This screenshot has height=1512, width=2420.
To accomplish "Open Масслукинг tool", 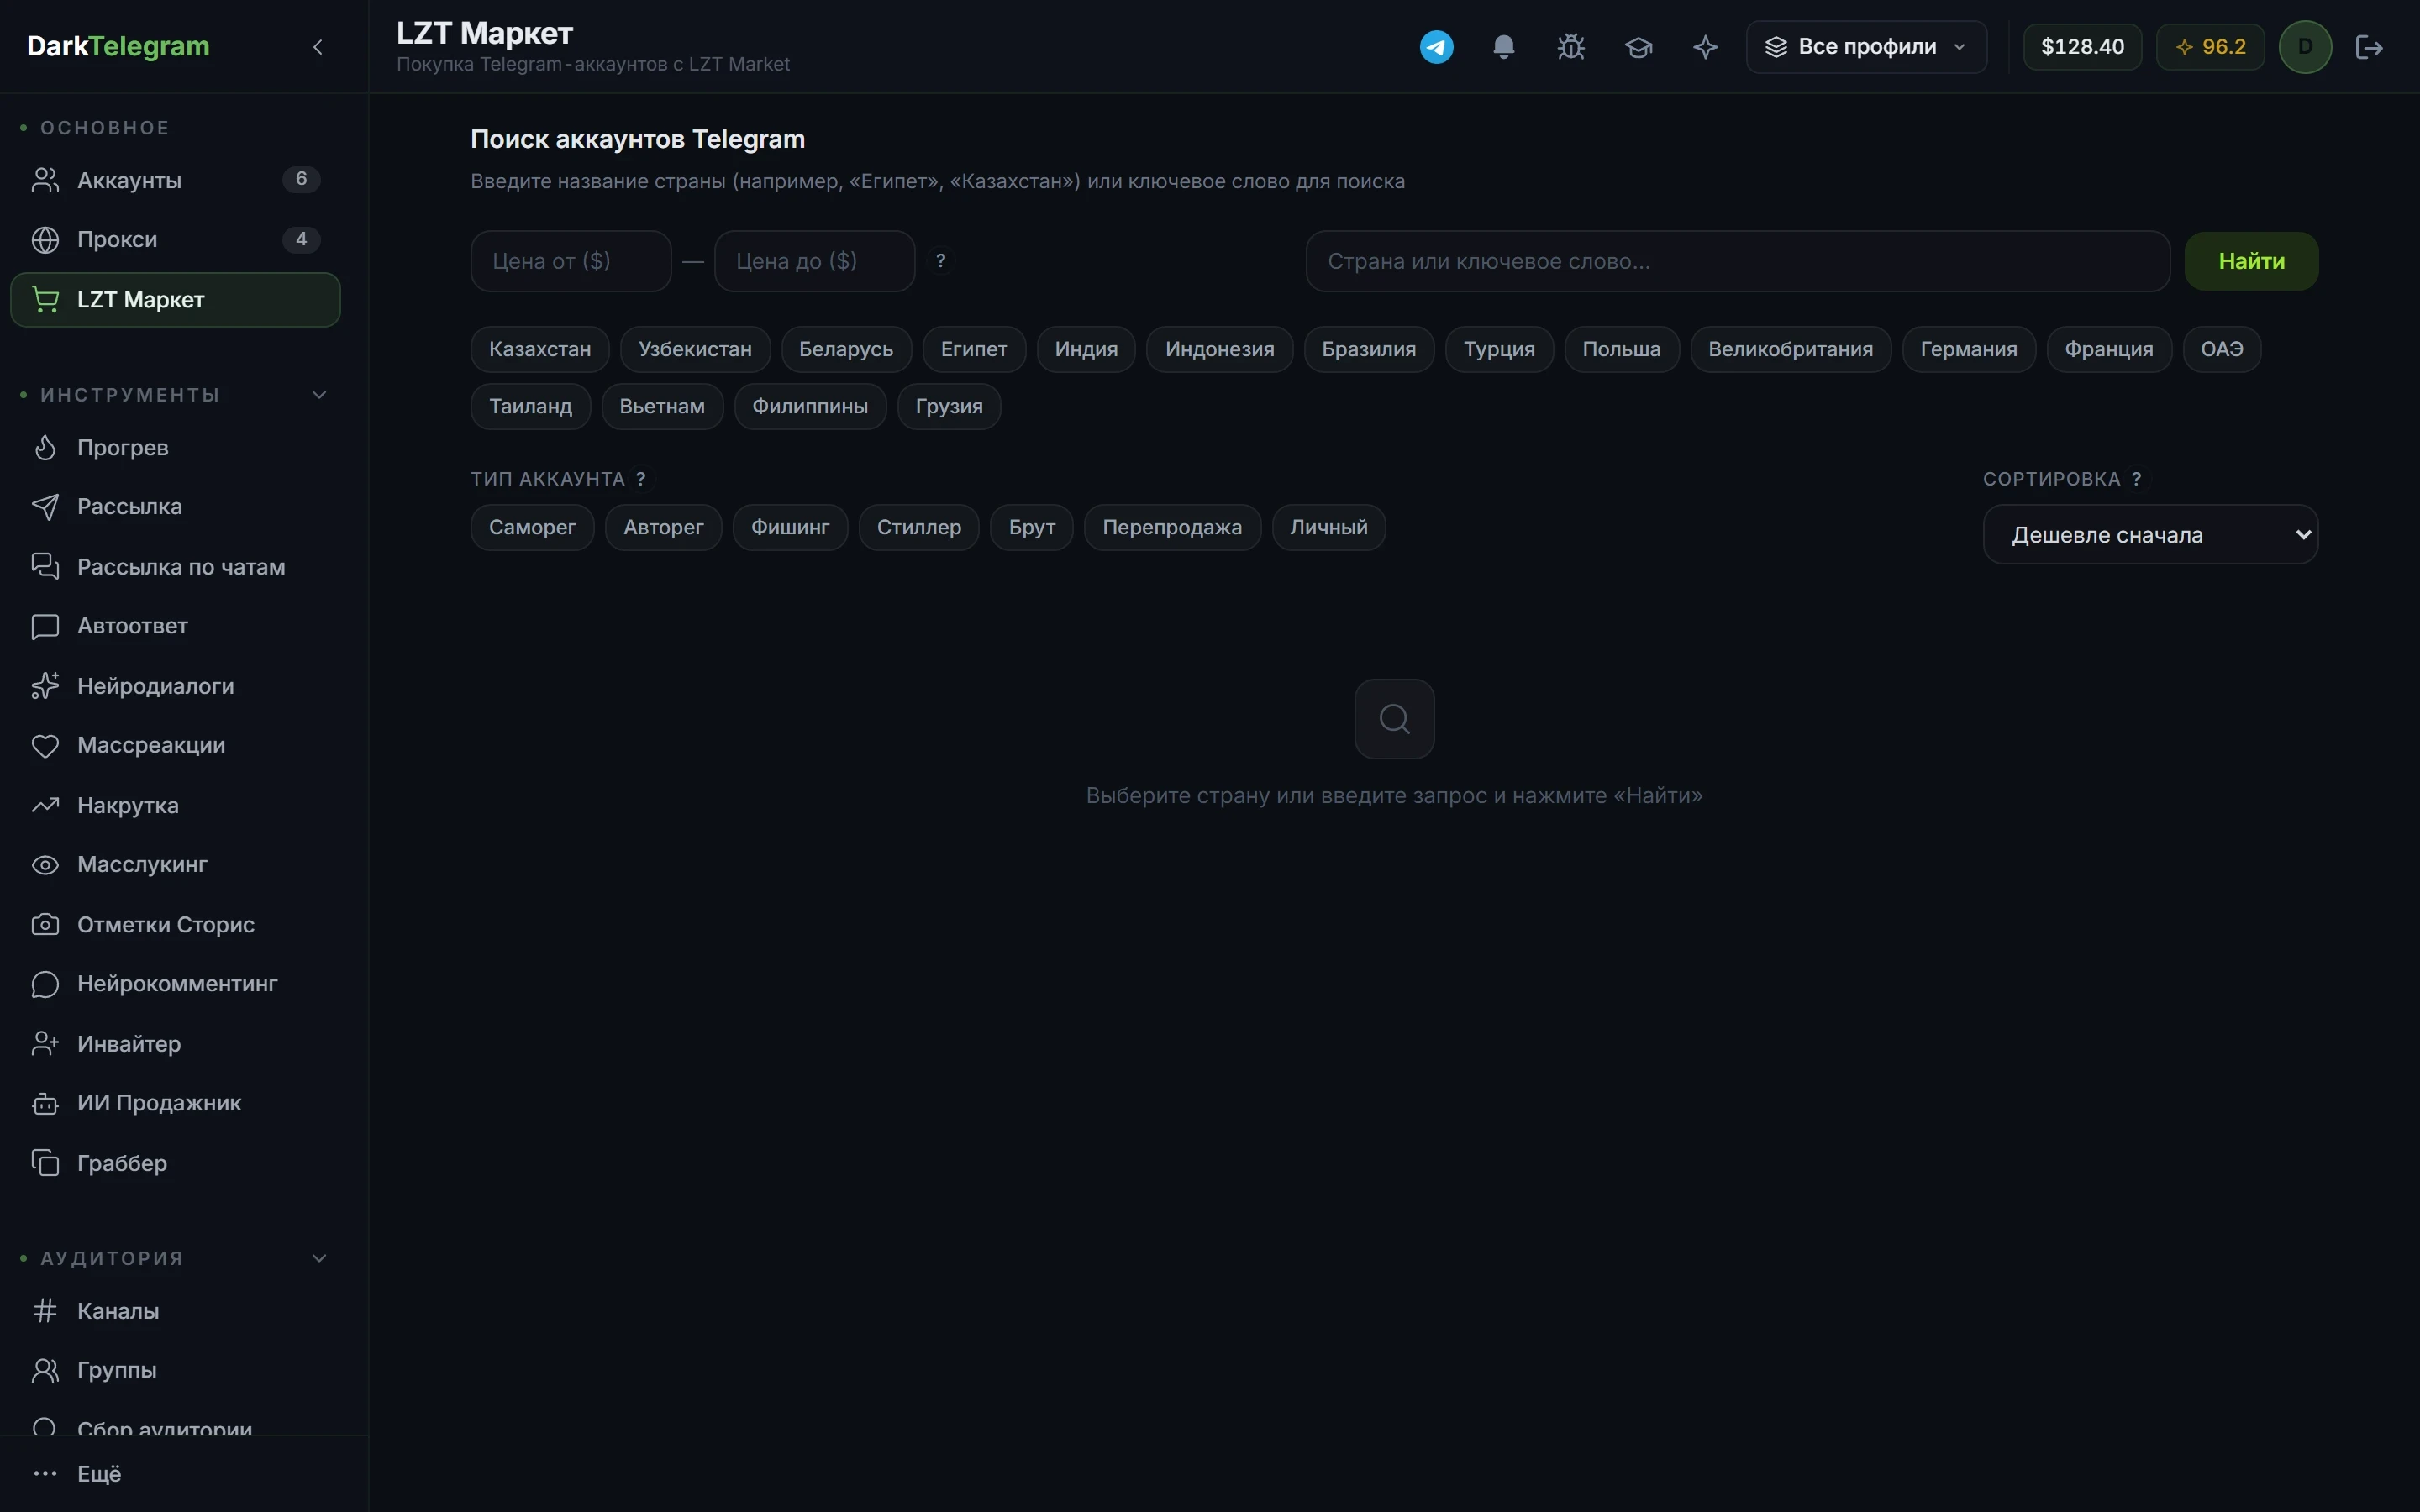I will [x=175, y=864].
